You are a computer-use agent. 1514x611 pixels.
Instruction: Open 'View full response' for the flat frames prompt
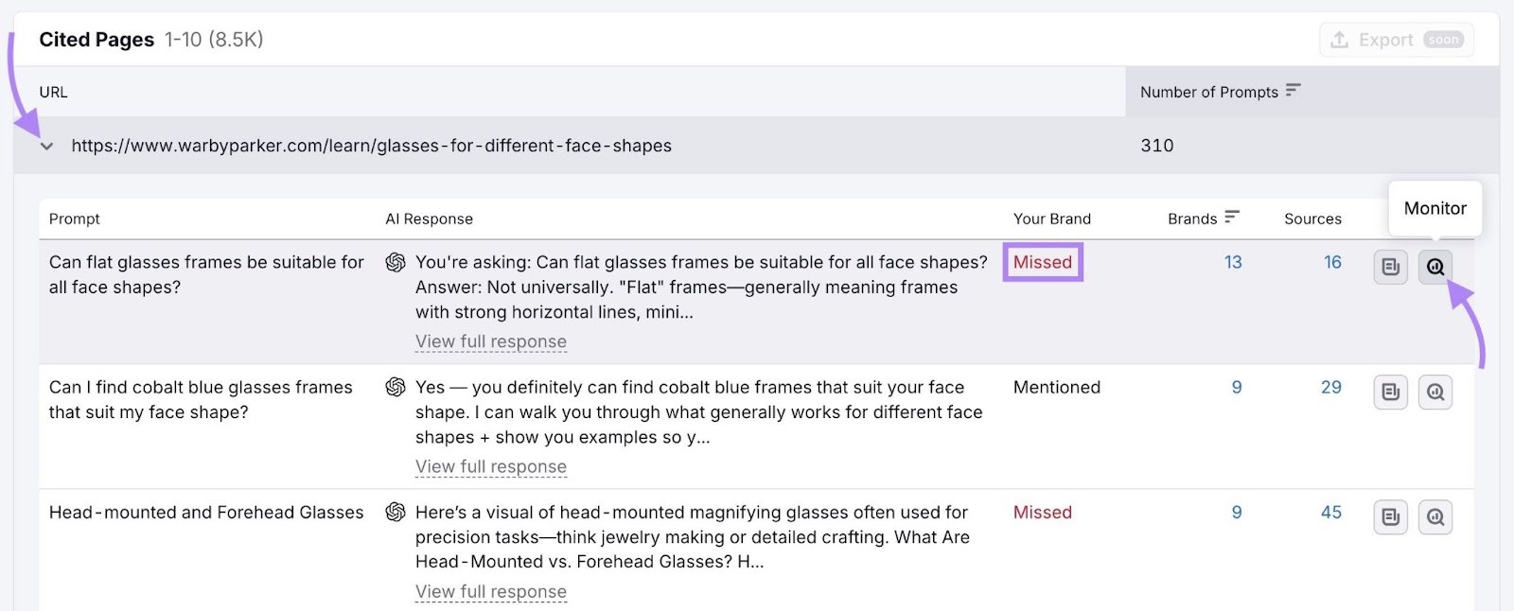(491, 341)
